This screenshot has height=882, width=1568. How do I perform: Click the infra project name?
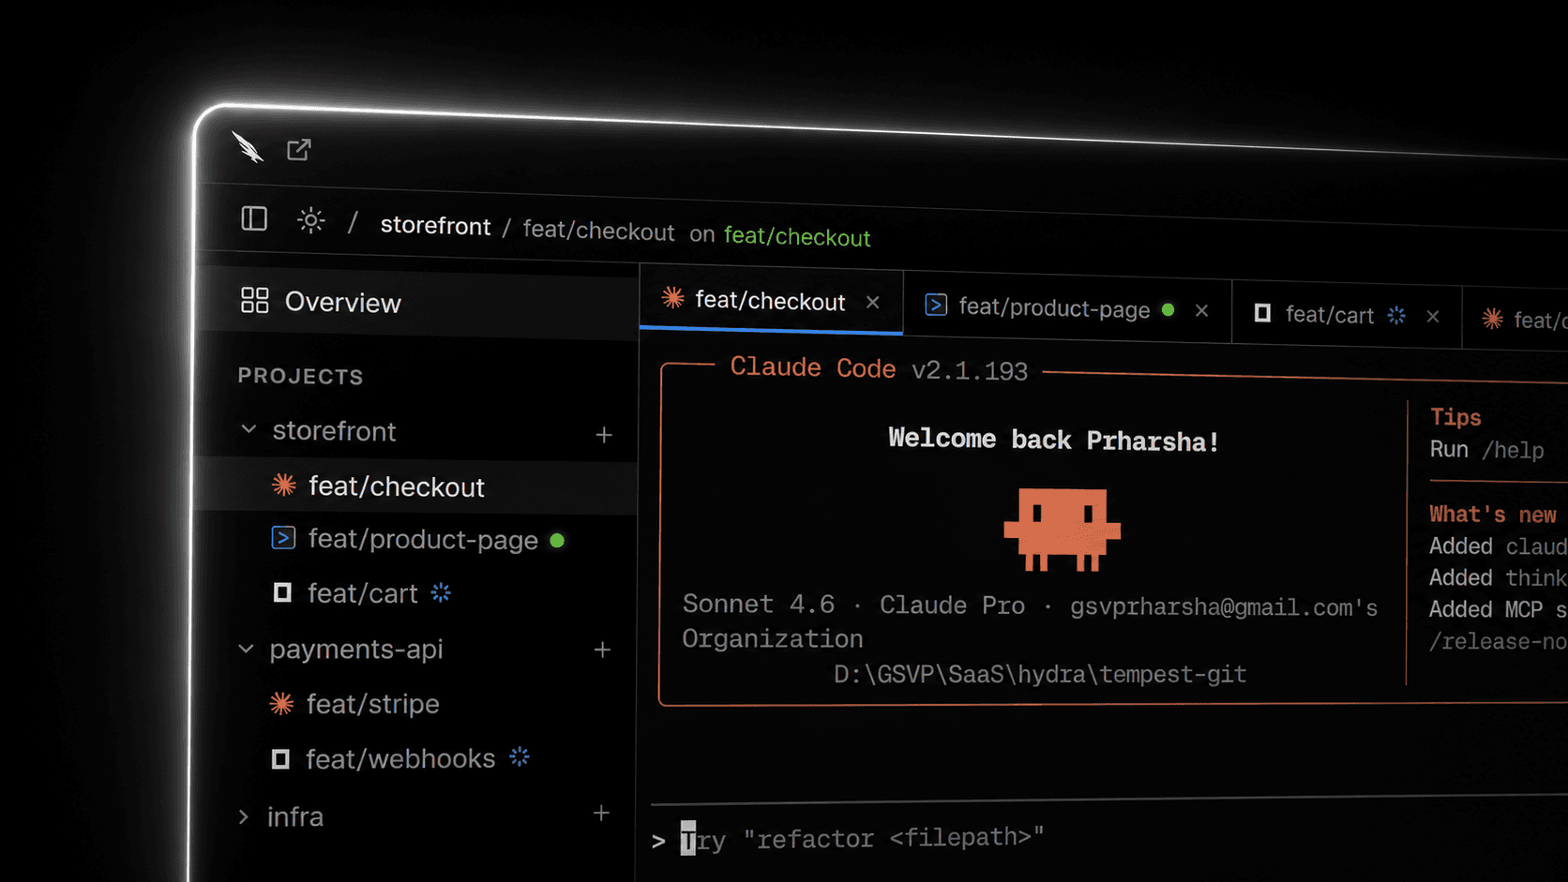[295, 816]
